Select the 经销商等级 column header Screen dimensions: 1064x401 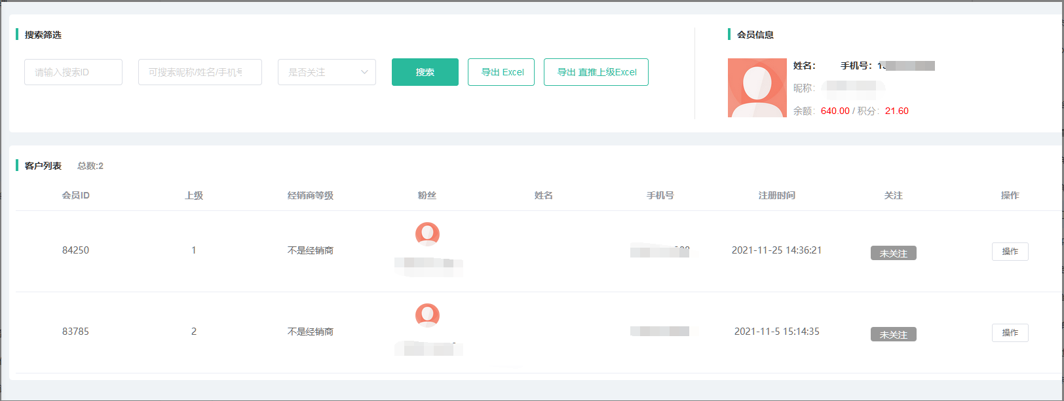pyautogui.click(x=311, y=195)
